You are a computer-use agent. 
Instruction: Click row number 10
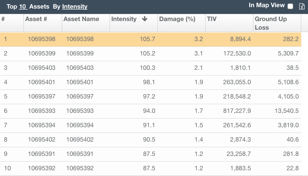click(8, 168)
